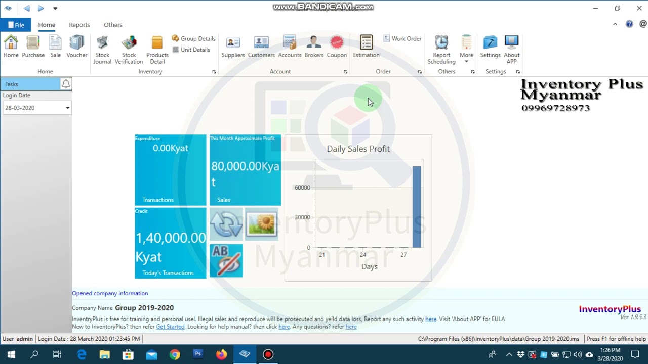Expand the Account group dialog launcher
The width and height of the screenshot is (648, 364).
pyautogui.click(x=346, y=72)
